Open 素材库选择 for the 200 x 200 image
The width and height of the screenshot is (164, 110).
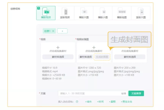(x=130, y=57)
